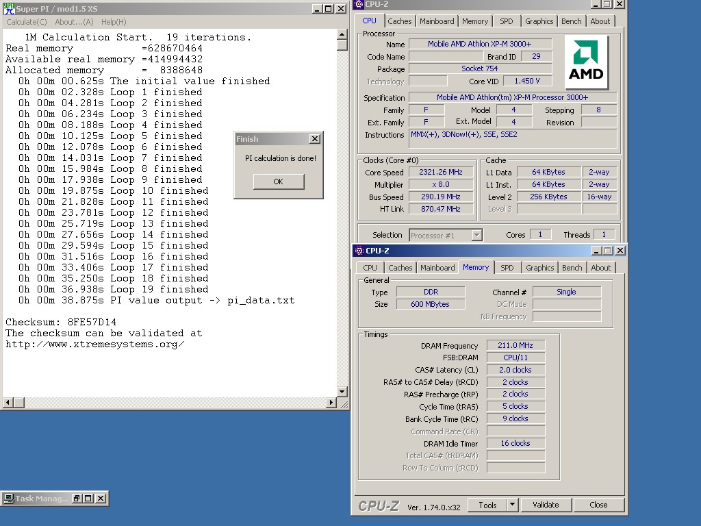Click the AMD logo in CPU-Z
The width and height of the screenshot is (701, 526).
[x=586, y=62]
